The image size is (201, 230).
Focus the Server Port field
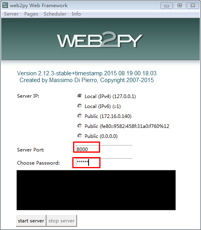104,149
